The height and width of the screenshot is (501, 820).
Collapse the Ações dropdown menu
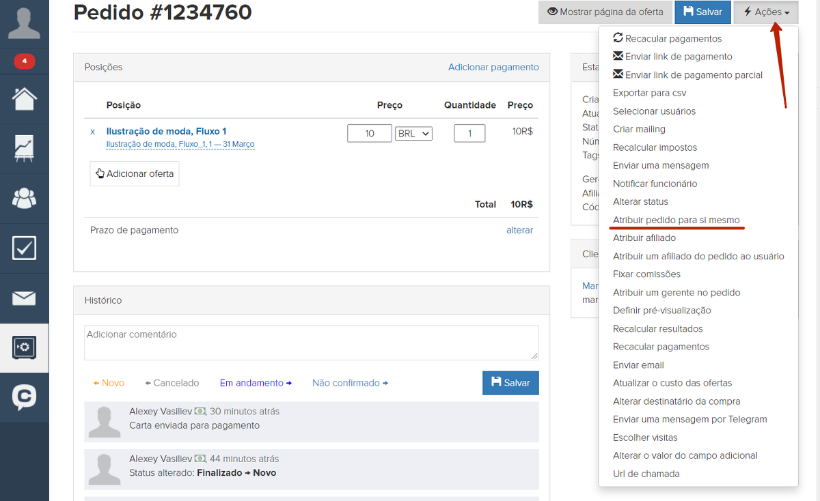click(765, 12)
